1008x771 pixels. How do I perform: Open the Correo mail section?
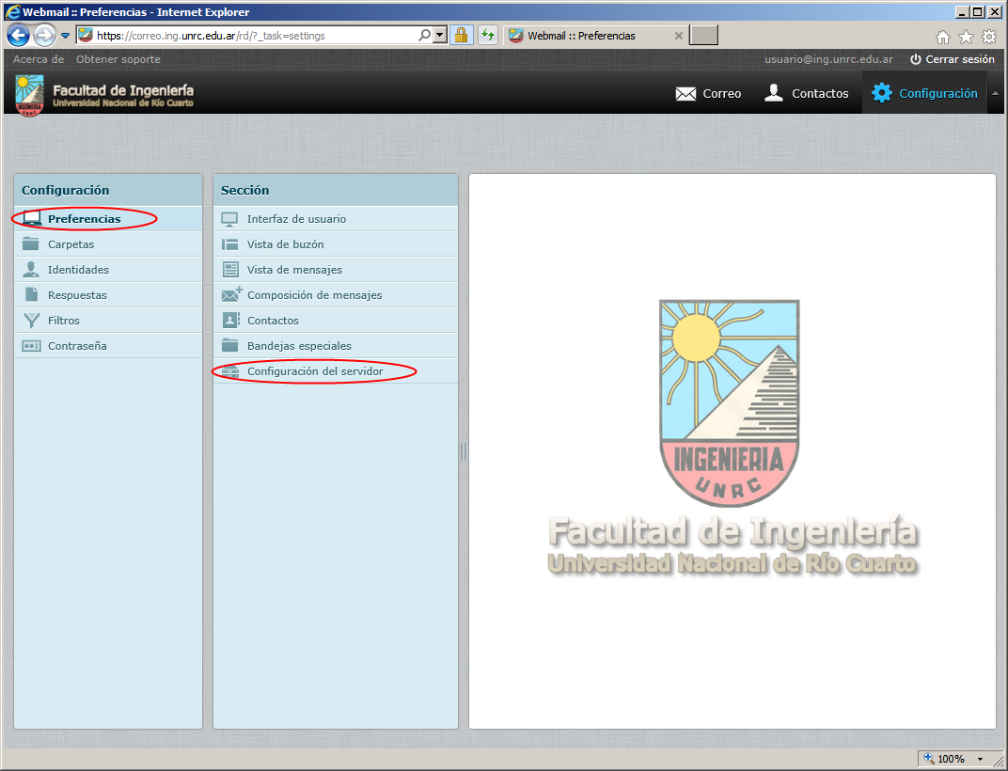[708, 93]
